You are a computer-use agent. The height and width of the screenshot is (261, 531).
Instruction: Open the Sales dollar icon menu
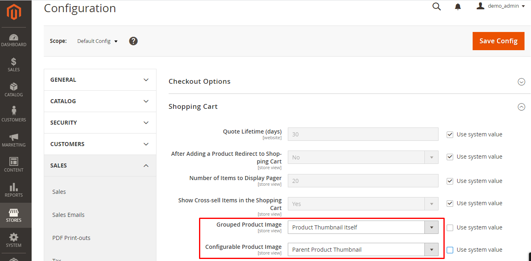(13, 65)
